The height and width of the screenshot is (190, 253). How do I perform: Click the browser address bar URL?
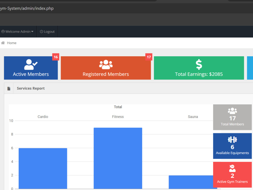coord(27,8)
